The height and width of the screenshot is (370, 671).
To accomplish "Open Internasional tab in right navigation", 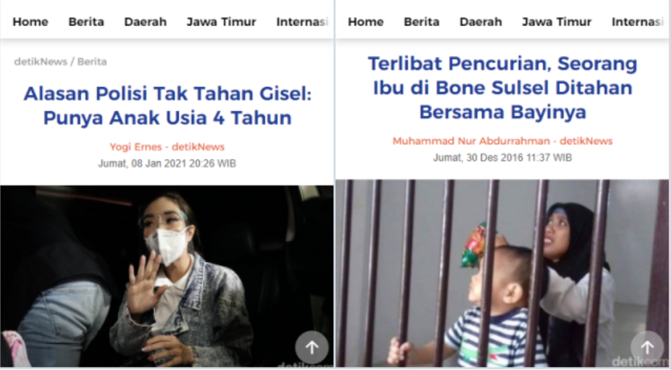I will click(x=638, y=22).
